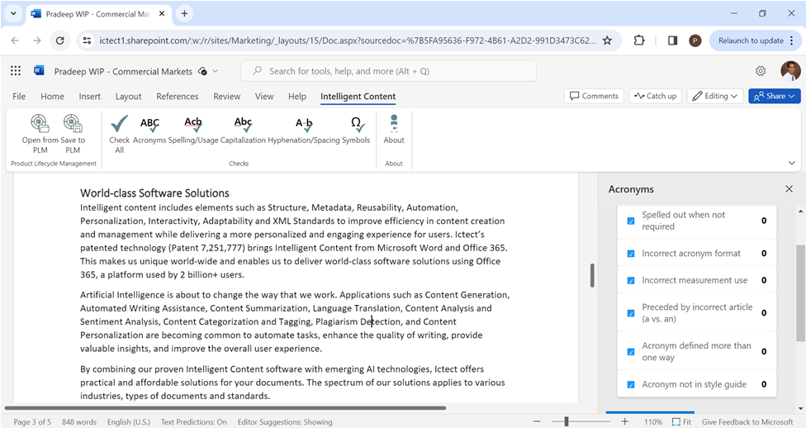
Task: Run the Acronyms check
Action: pos(149,130)
